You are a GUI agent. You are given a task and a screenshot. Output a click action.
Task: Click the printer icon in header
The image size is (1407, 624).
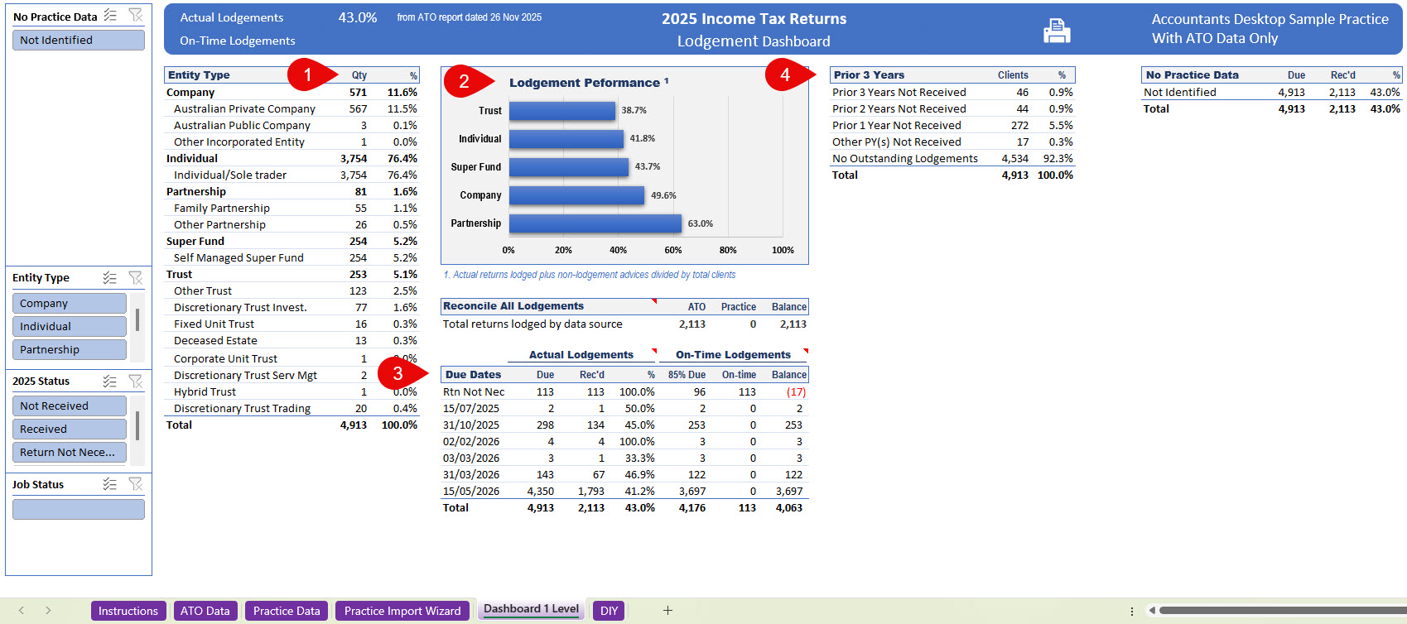tap(1056, 31)
